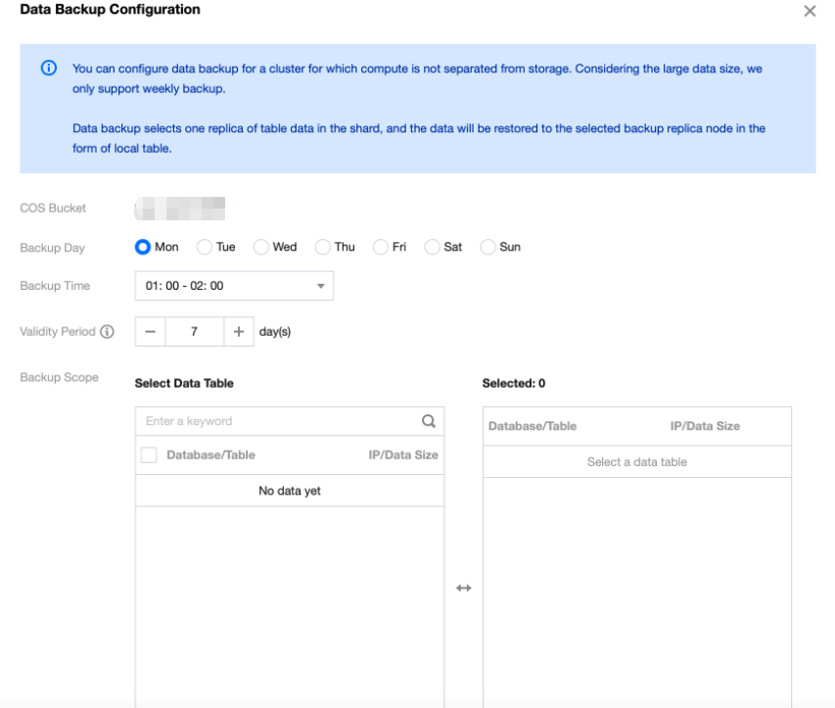Click the Enter a keyword search field

pyautogui.click(x=279, y=421)
